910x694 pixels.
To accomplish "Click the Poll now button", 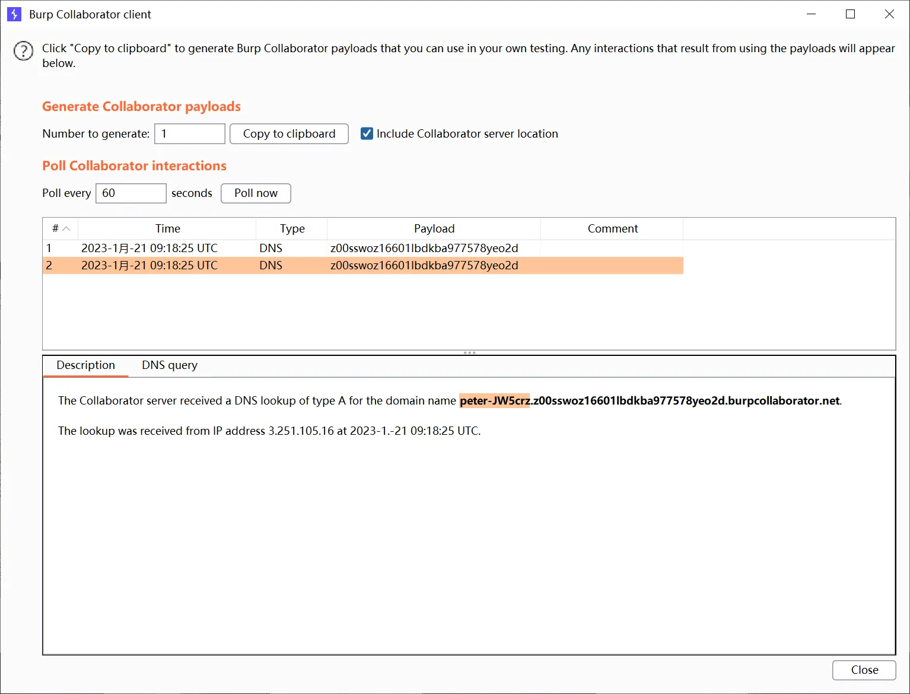I will pos(256,193).
